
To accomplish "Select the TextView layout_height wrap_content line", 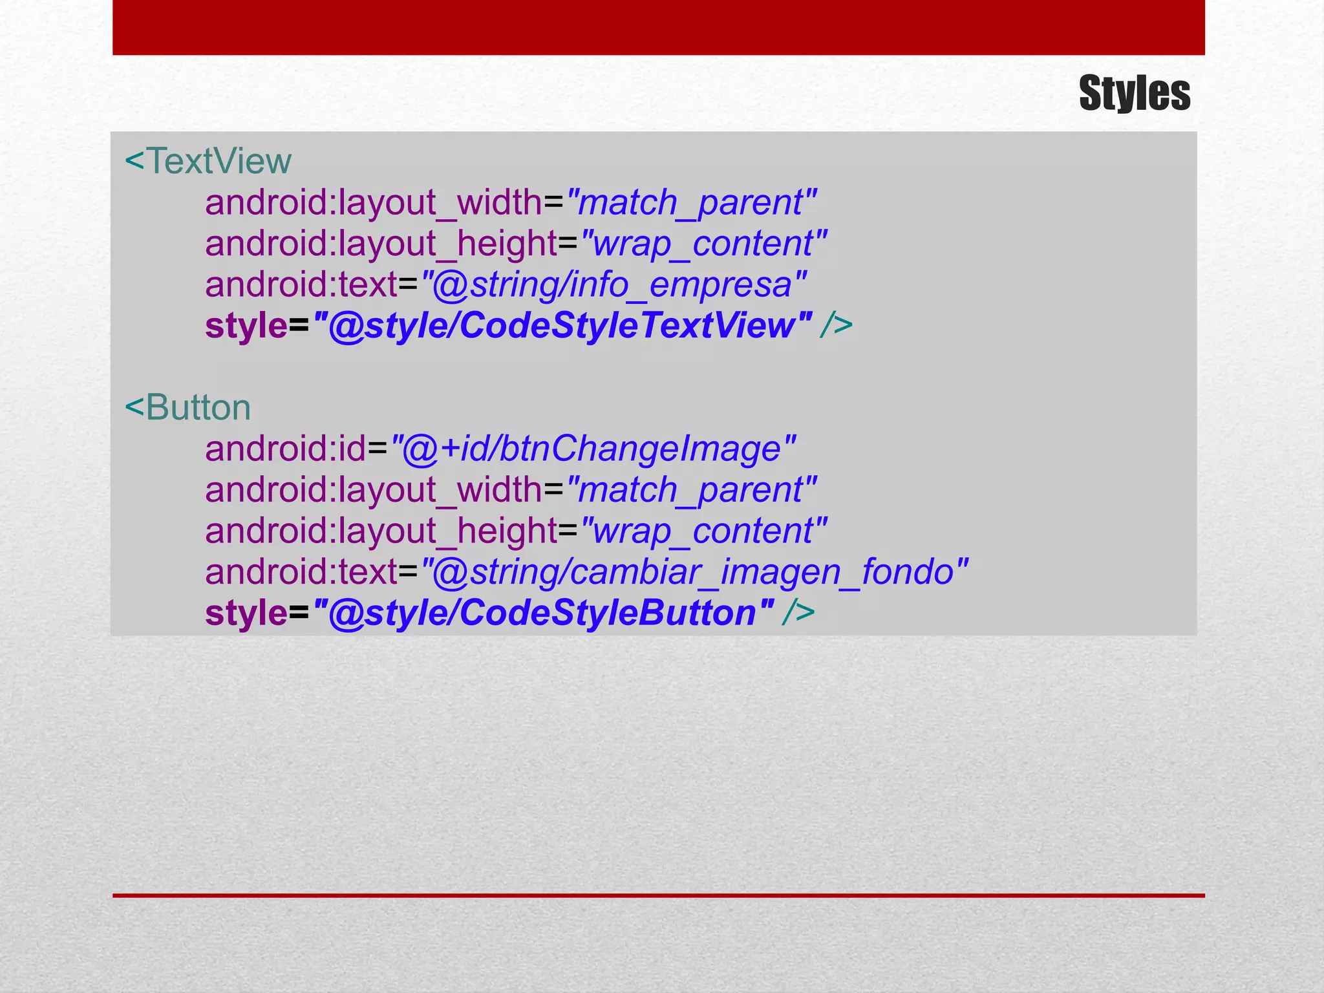I will (x=517, y=244).
